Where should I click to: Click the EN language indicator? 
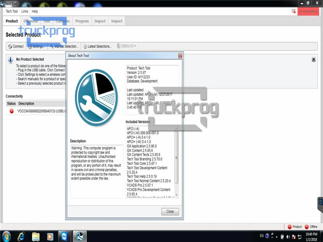point(262,236)
